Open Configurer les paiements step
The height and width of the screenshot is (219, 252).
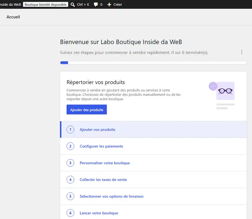point(153,146)
